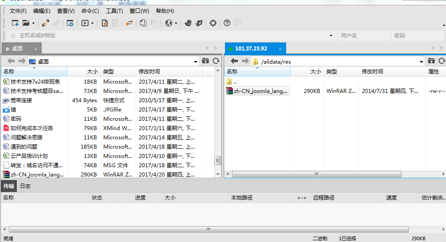Image resolution: width=446 pixels, height=242 pixels.
Task: Expand the globe icon dropdown arrow
Action: pyautogui.click(x=176, y=23)
